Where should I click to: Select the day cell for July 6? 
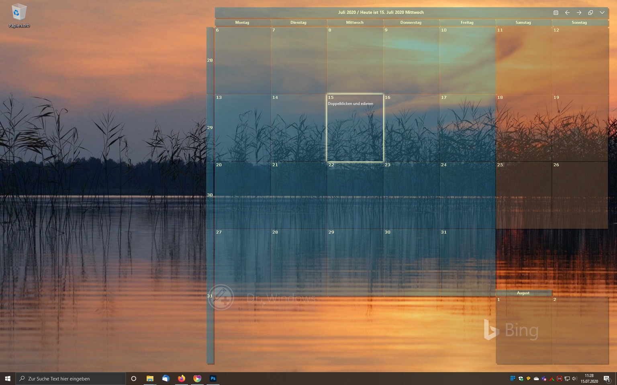(243, 61)
